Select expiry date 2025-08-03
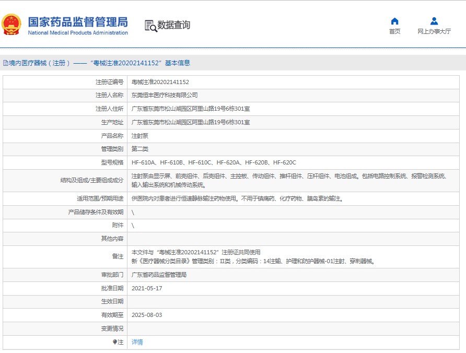Screen dimensions: 466x353 coord(147,315)
